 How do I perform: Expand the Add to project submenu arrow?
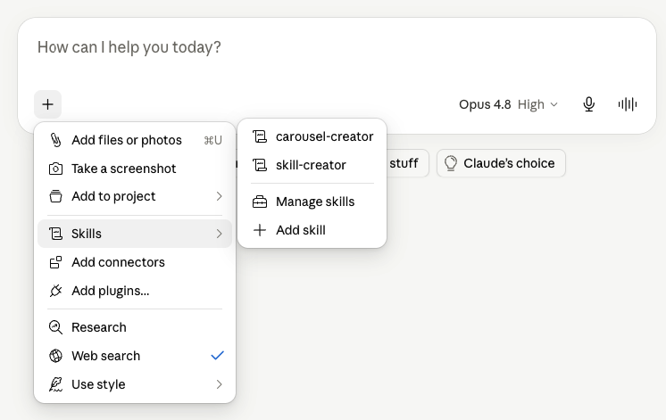click(x=219, y=196)
